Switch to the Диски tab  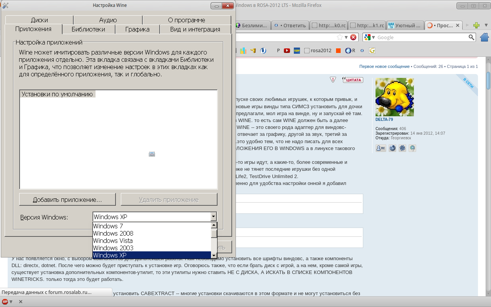click(40, 20)
